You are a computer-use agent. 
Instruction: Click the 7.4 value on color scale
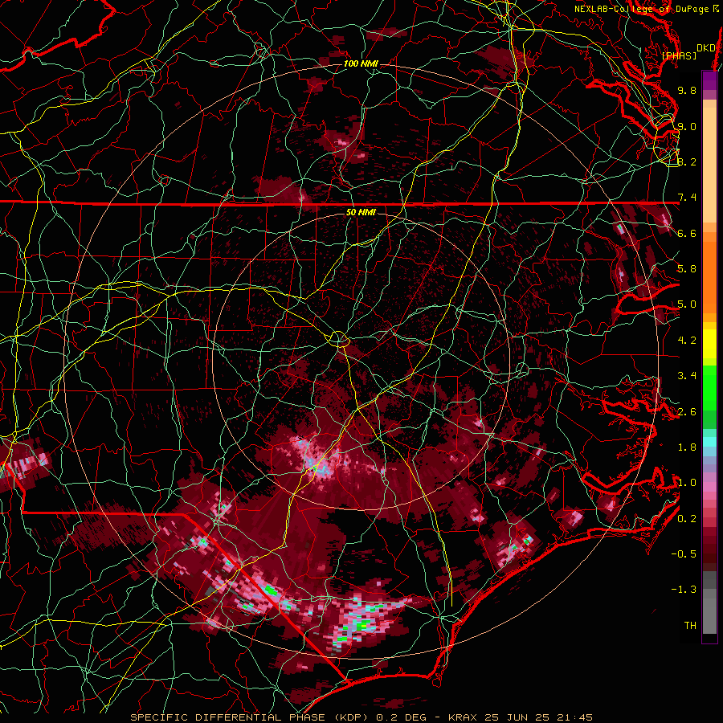coord(687,198)
